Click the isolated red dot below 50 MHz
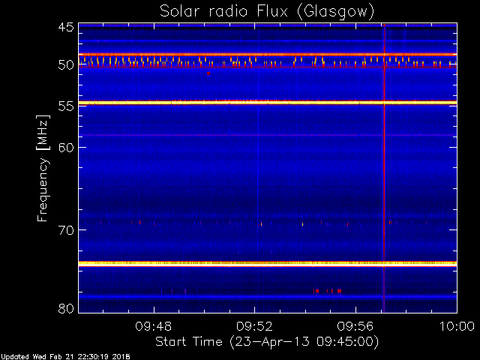This screenshot has height=360, width=480. (x=208, y=73)
